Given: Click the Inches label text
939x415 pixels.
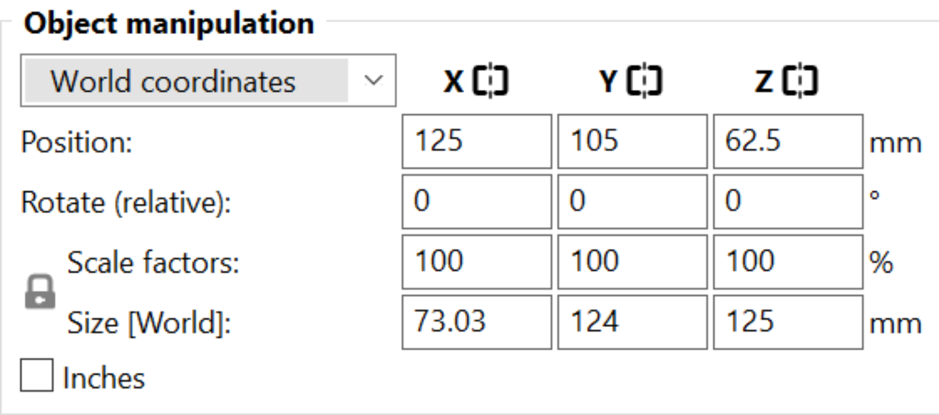Looking at the screenshot, I should (x=104, y=378).
